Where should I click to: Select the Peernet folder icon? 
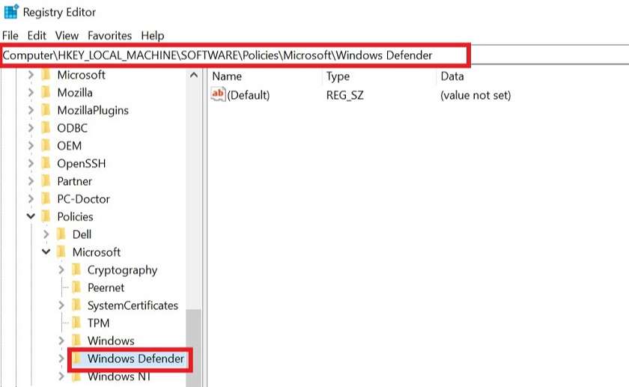76,287
